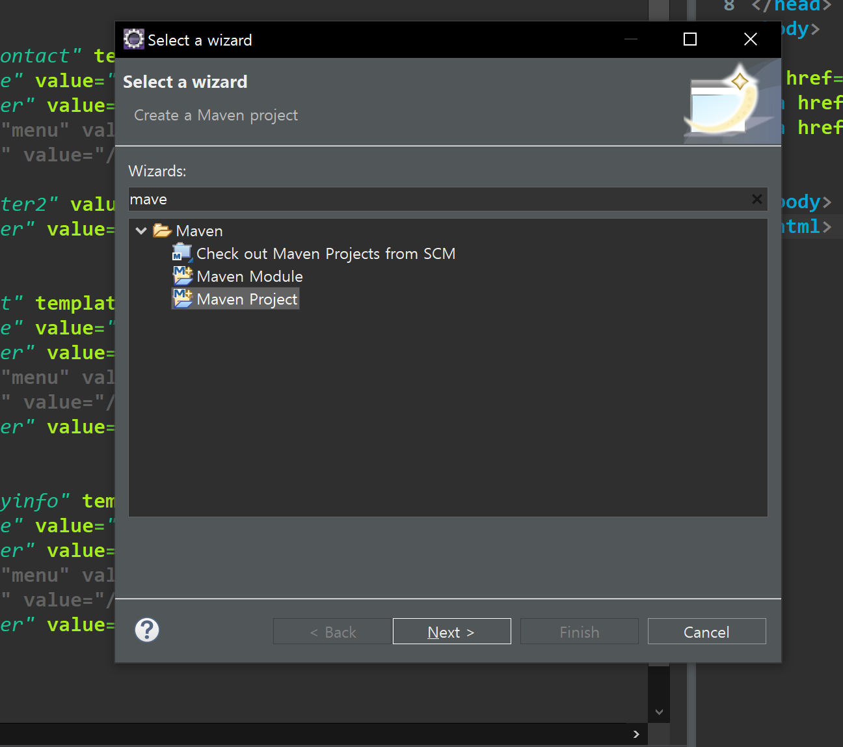Select the Maven category label

tap(199, 231)
